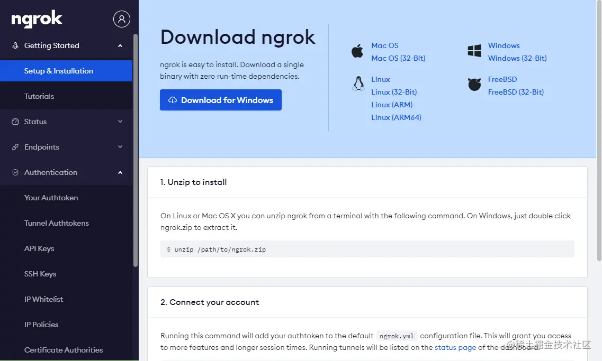Expand the Endpoints section chevron
Viewport: 602px width, 361px height.
[120, 147]
